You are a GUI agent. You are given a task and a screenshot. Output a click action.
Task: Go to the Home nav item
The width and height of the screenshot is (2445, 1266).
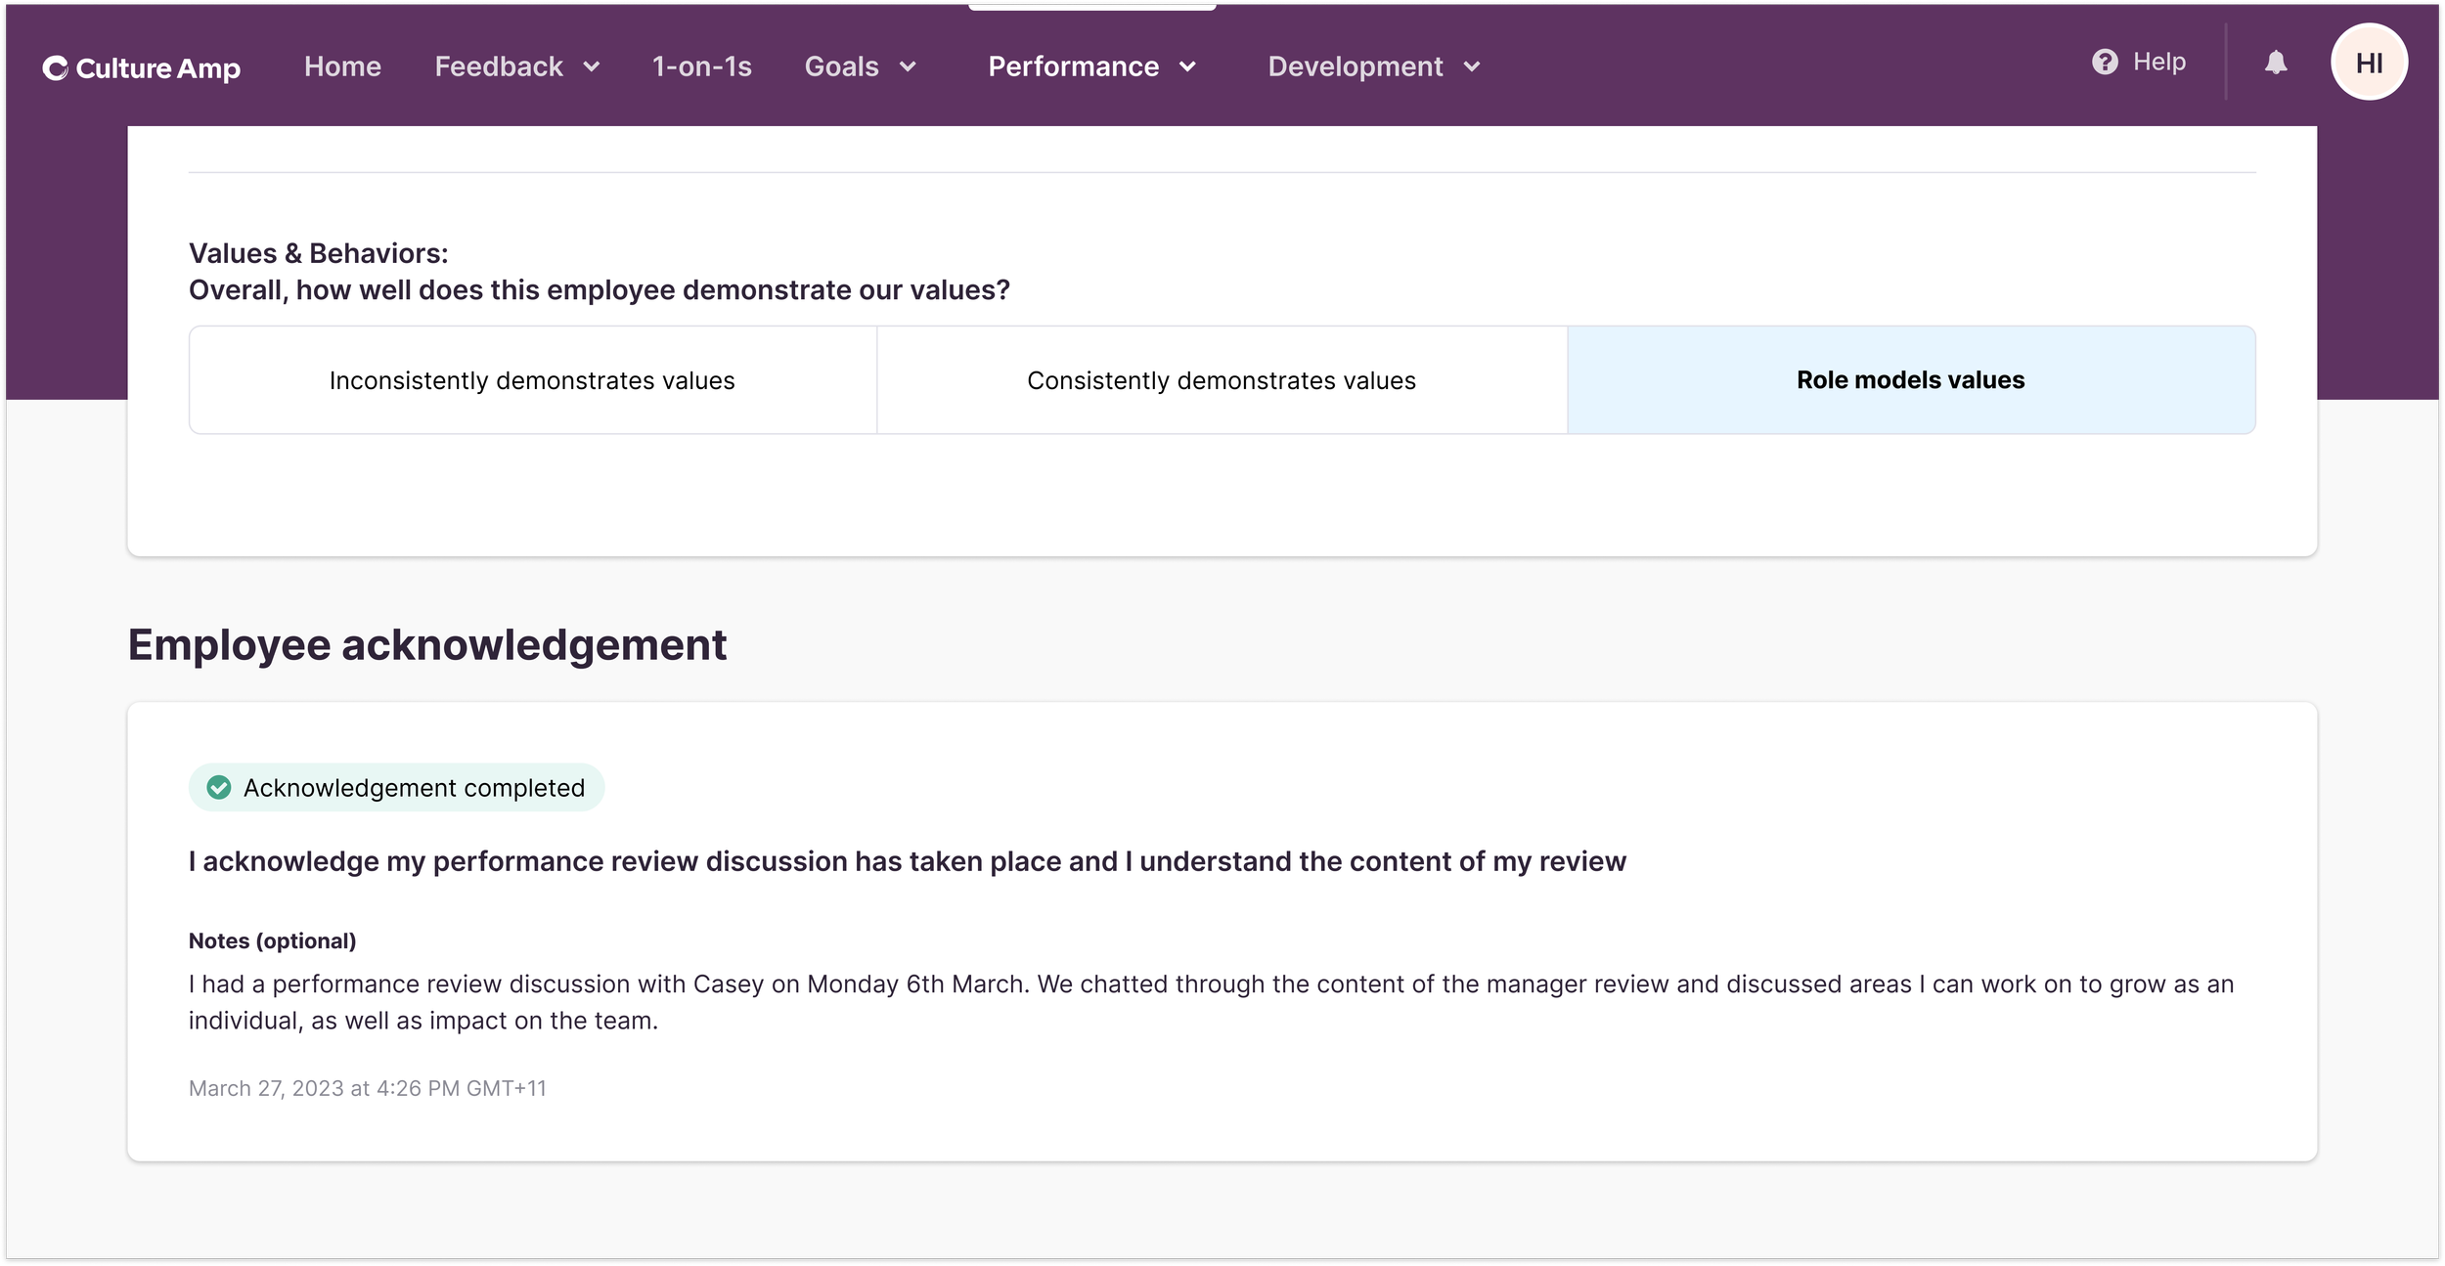point(342,66)
